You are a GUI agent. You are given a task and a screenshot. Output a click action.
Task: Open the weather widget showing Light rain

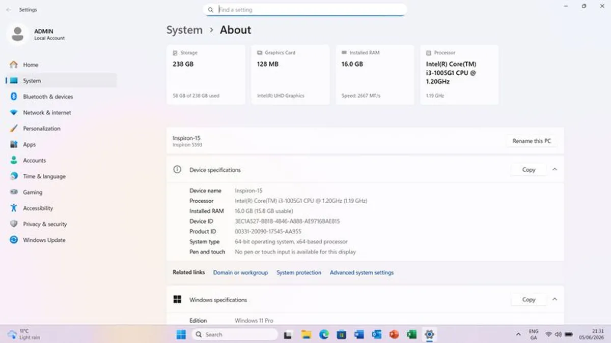click(x=24, y=334)
